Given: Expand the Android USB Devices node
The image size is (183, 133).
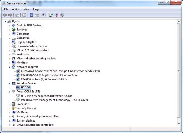Looking at the screenshot, I should (9, 26).
